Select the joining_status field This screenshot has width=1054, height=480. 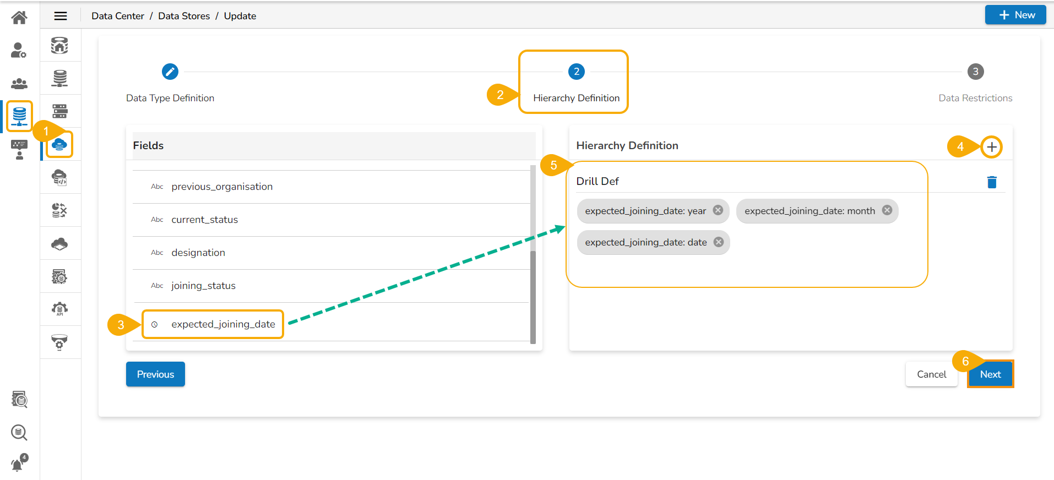[331, 286]
